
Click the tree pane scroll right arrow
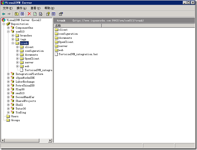50,140
